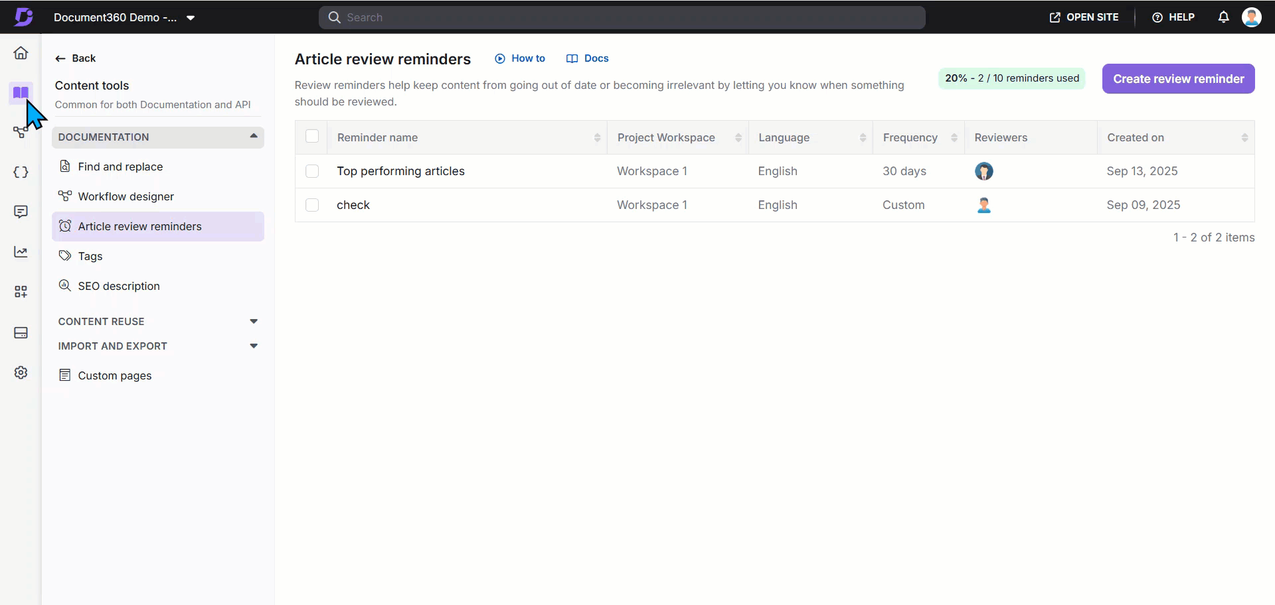This screenshot has width=1275, height=605.
Task: Open the Docs link
Action: click(588, 58)
